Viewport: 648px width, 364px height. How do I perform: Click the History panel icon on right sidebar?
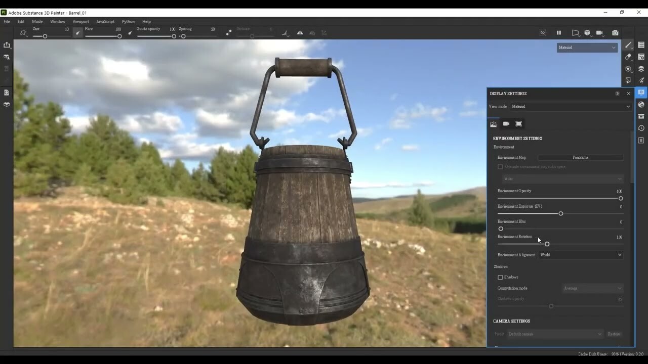[x=641, y=128]
